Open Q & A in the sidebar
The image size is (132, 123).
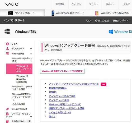(x=14, y=44)
